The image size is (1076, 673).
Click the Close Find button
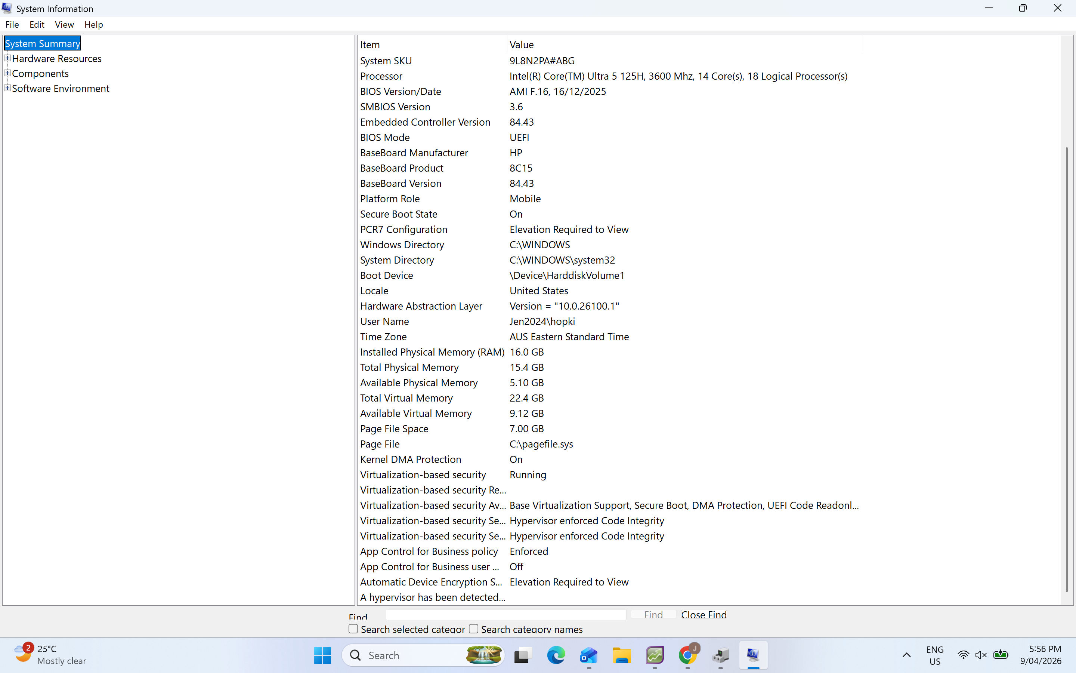[704, 615]
